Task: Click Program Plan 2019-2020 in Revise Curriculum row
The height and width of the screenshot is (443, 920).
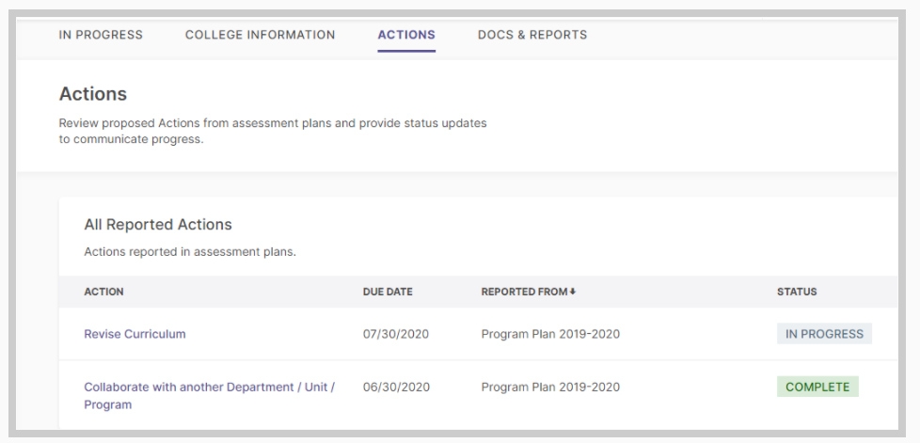Action: tap(550, 334)
